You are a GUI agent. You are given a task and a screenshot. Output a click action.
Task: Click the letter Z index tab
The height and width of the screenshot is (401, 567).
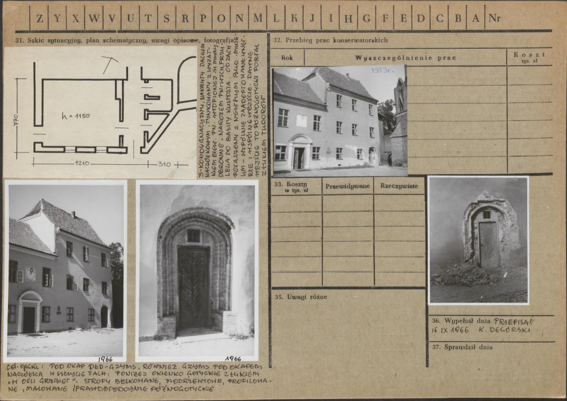click(x=39, y=18)
